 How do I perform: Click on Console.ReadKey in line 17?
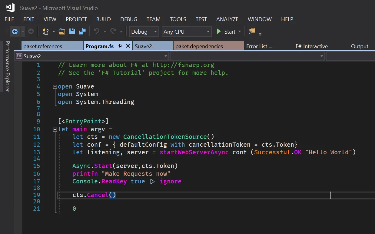100,181
